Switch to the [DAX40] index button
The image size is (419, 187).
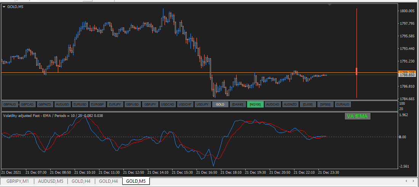click(238, 104)
